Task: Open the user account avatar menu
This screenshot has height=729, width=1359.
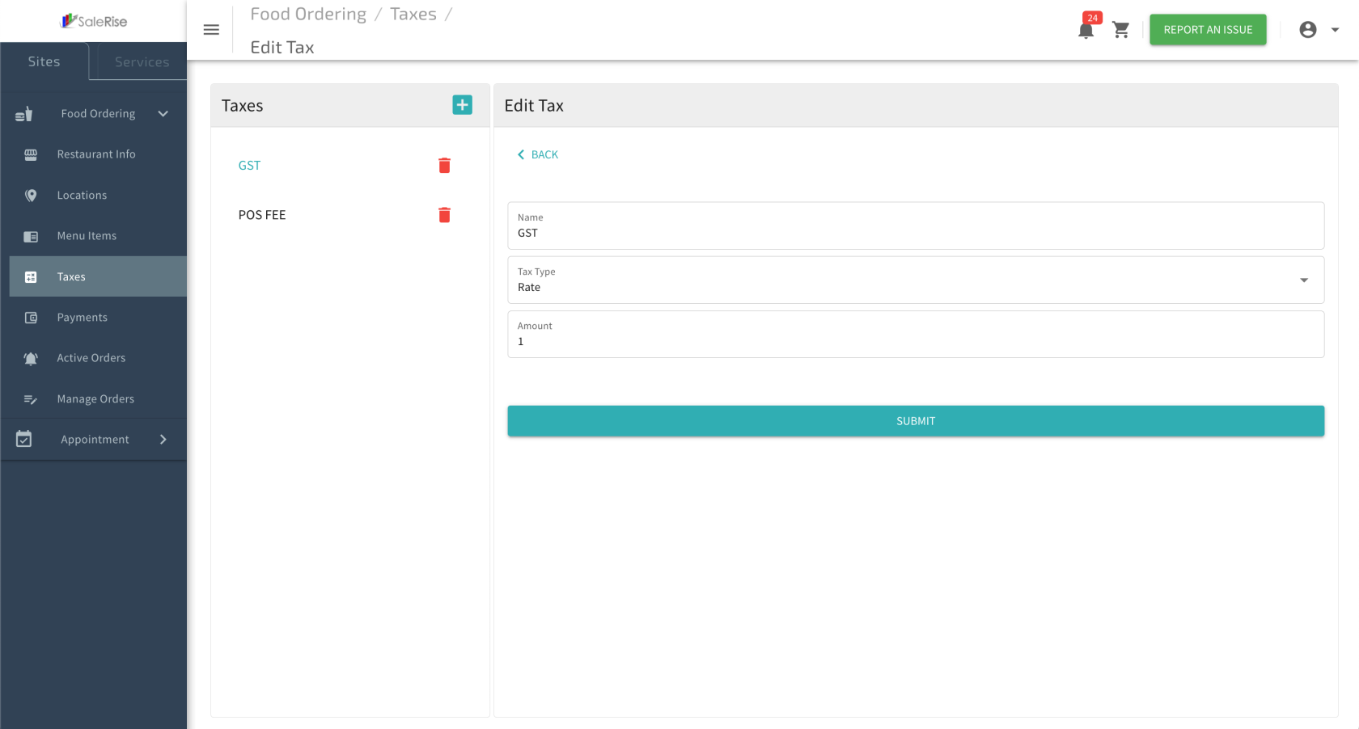Action: (x=1318, y=30)
